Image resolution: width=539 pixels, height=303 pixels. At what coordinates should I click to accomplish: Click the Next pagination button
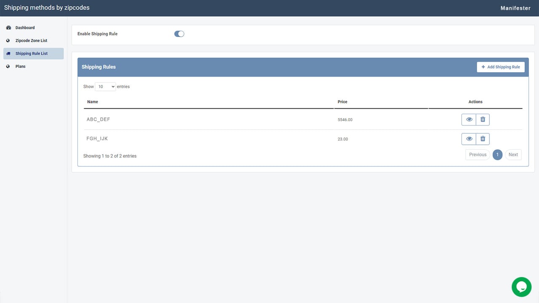513,155
